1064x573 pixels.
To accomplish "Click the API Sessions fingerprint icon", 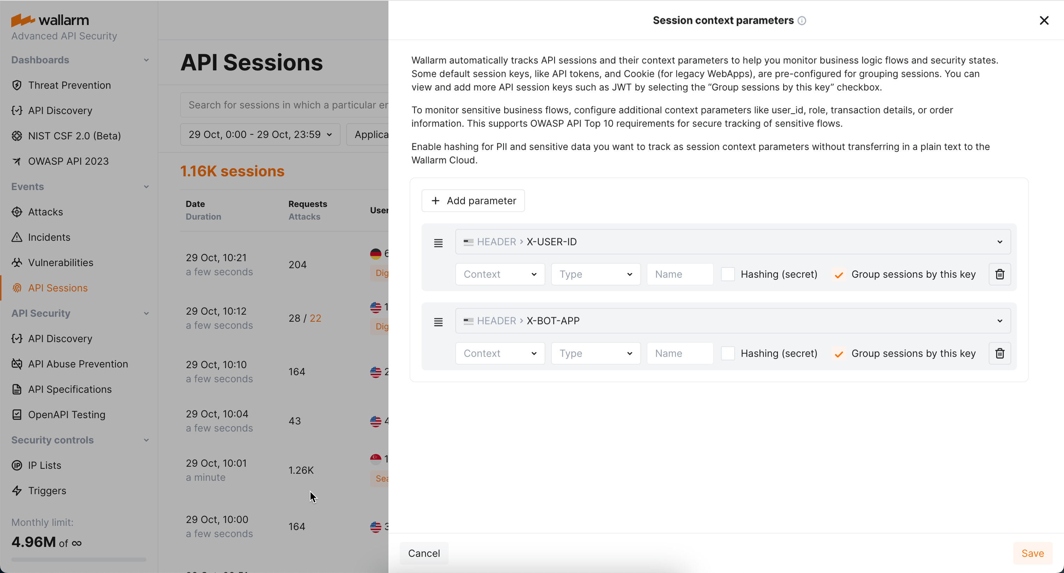I will 17,288.
